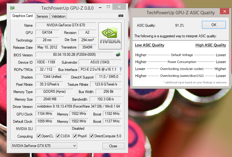This screenshot has height=157, width=232.
Task: Click the GPU Clock field 1104 MHz
Action: coord(45,114)
